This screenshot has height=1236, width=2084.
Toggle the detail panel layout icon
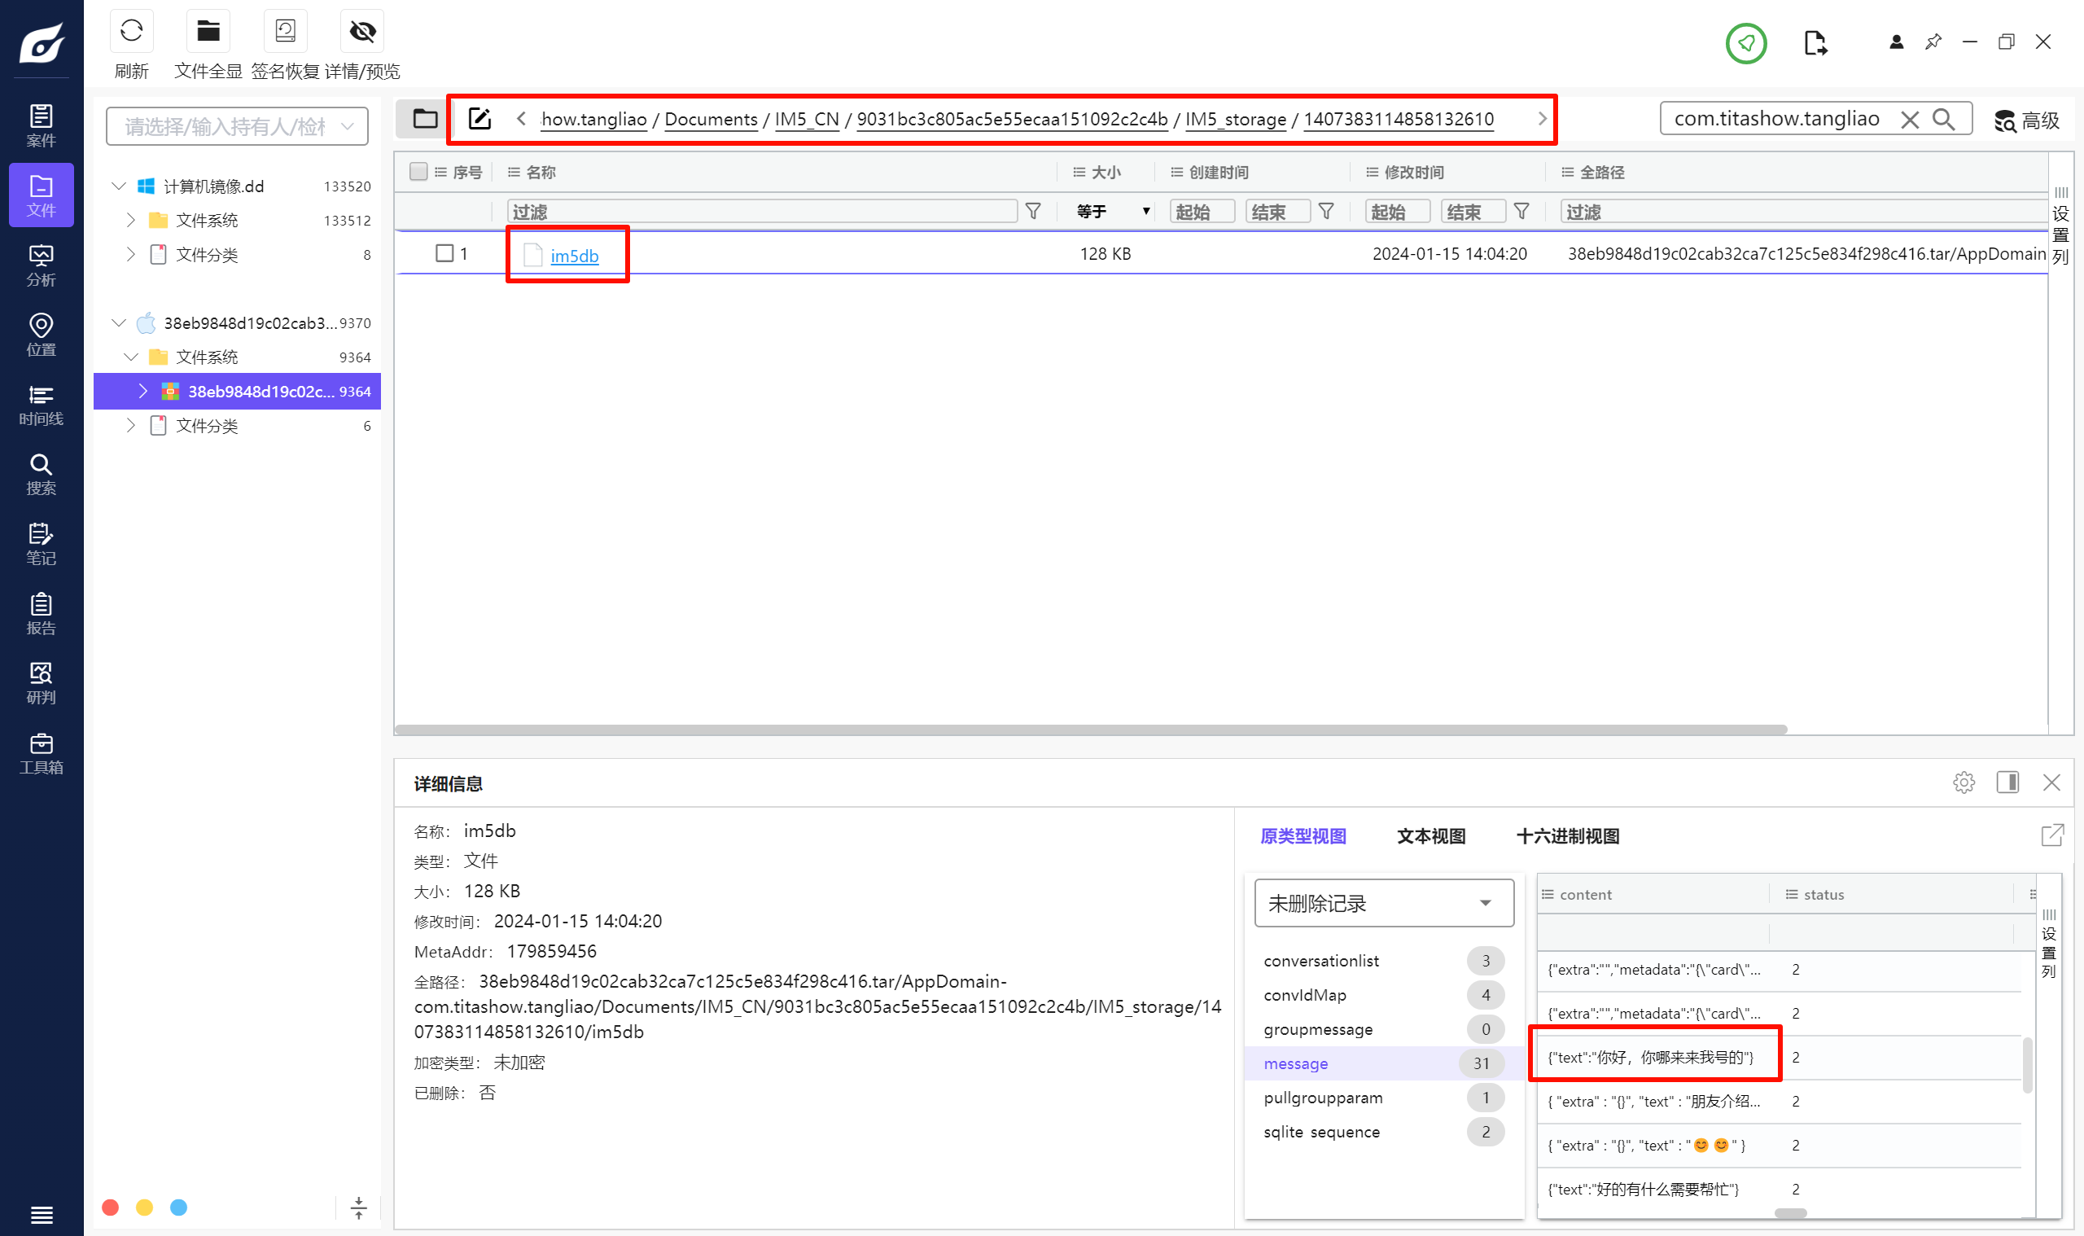2007,782
